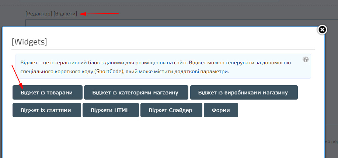Click the [Widgets] dialog heading
The height and width of the screenshot is (158, 338).
(x=29, y=42)
